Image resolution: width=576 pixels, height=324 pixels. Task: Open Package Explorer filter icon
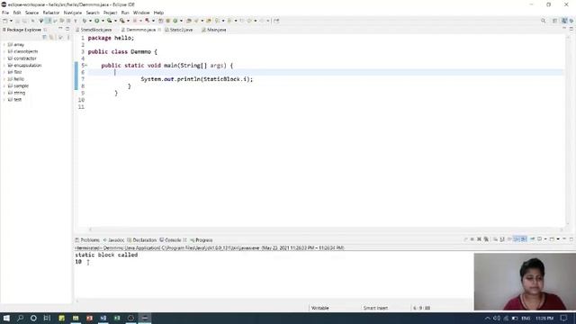coord(60,37)
